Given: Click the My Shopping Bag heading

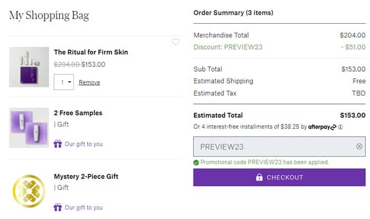Looking at the screenshot, I should point(49,15).
